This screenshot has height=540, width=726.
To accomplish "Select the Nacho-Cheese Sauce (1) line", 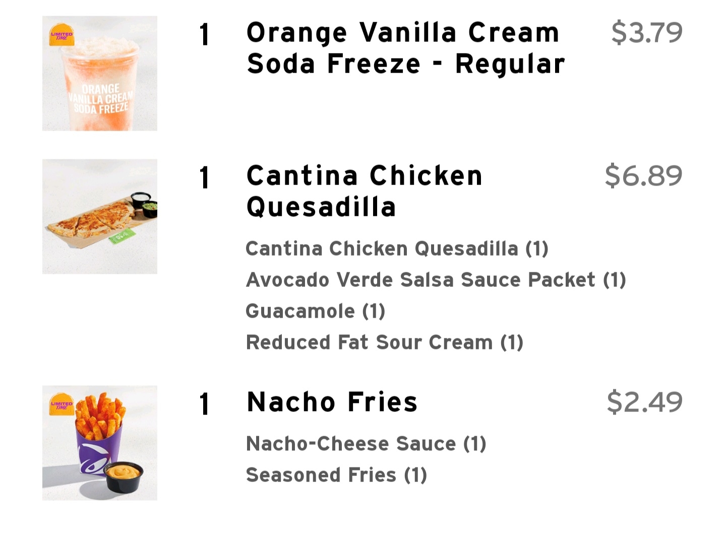I will (366, 444).
